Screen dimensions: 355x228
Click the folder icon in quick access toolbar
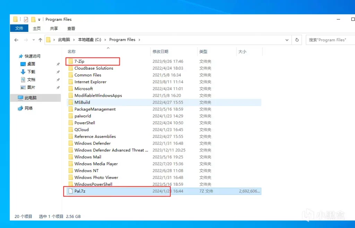[15, 19]
